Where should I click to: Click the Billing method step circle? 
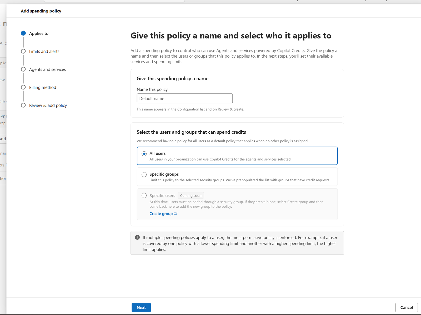23,87
